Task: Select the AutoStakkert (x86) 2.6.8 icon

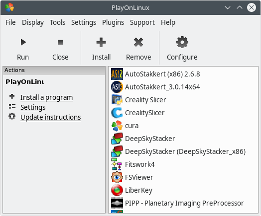Action: point(117,74)
